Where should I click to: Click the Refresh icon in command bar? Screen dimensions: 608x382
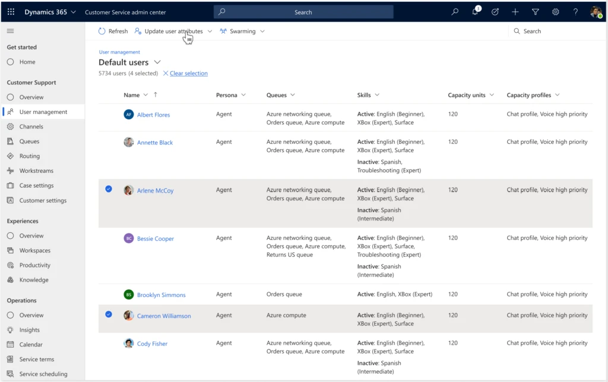(x=102, y=31)
